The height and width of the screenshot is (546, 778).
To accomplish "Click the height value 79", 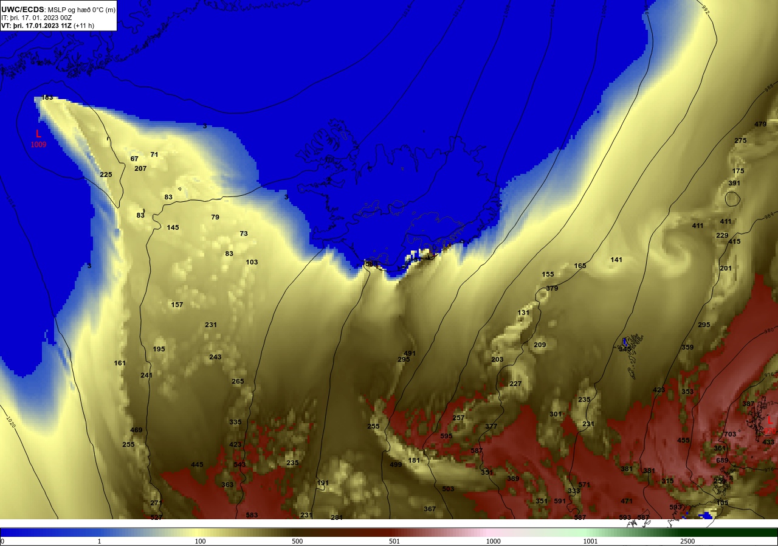I will pos(215,218).
